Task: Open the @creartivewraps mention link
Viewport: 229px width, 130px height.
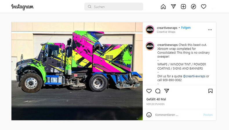Action: [194, 76]
